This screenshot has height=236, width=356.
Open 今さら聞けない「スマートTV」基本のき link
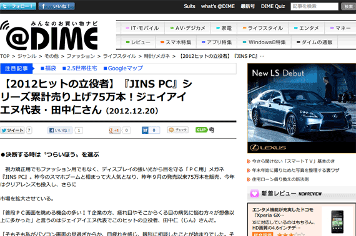(x=293, y=161)
